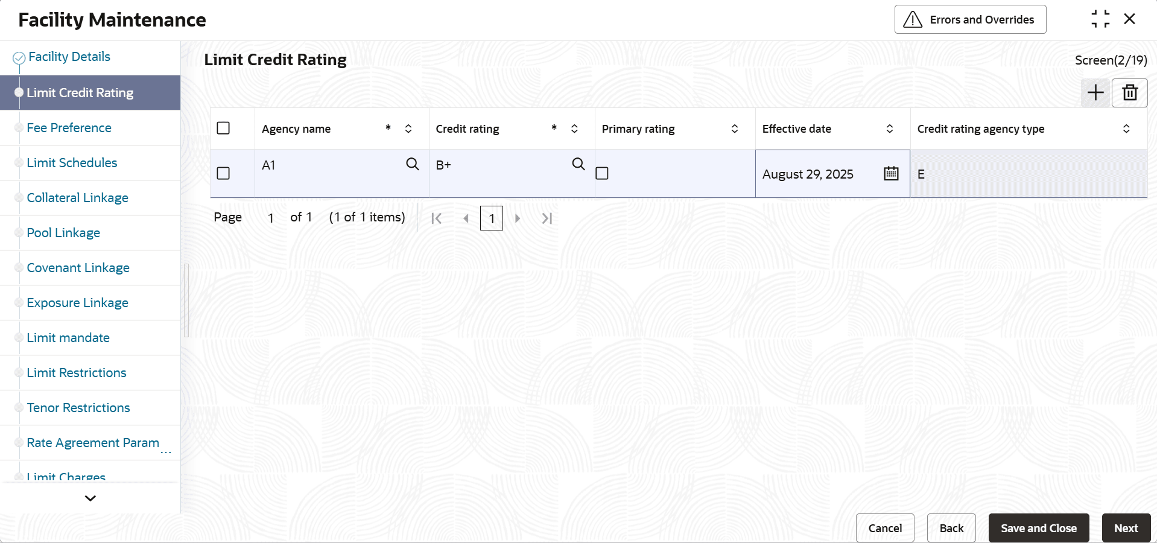The image size is (1157, 543).
Task: Switch to Collateral Linkage step
Action: coord(77,198)
